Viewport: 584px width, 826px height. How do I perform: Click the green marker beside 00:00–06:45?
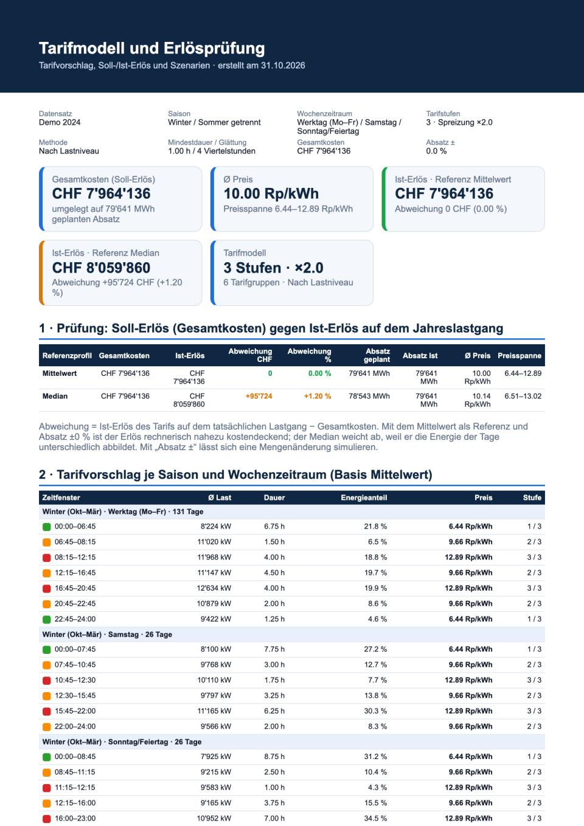[47, 527]
